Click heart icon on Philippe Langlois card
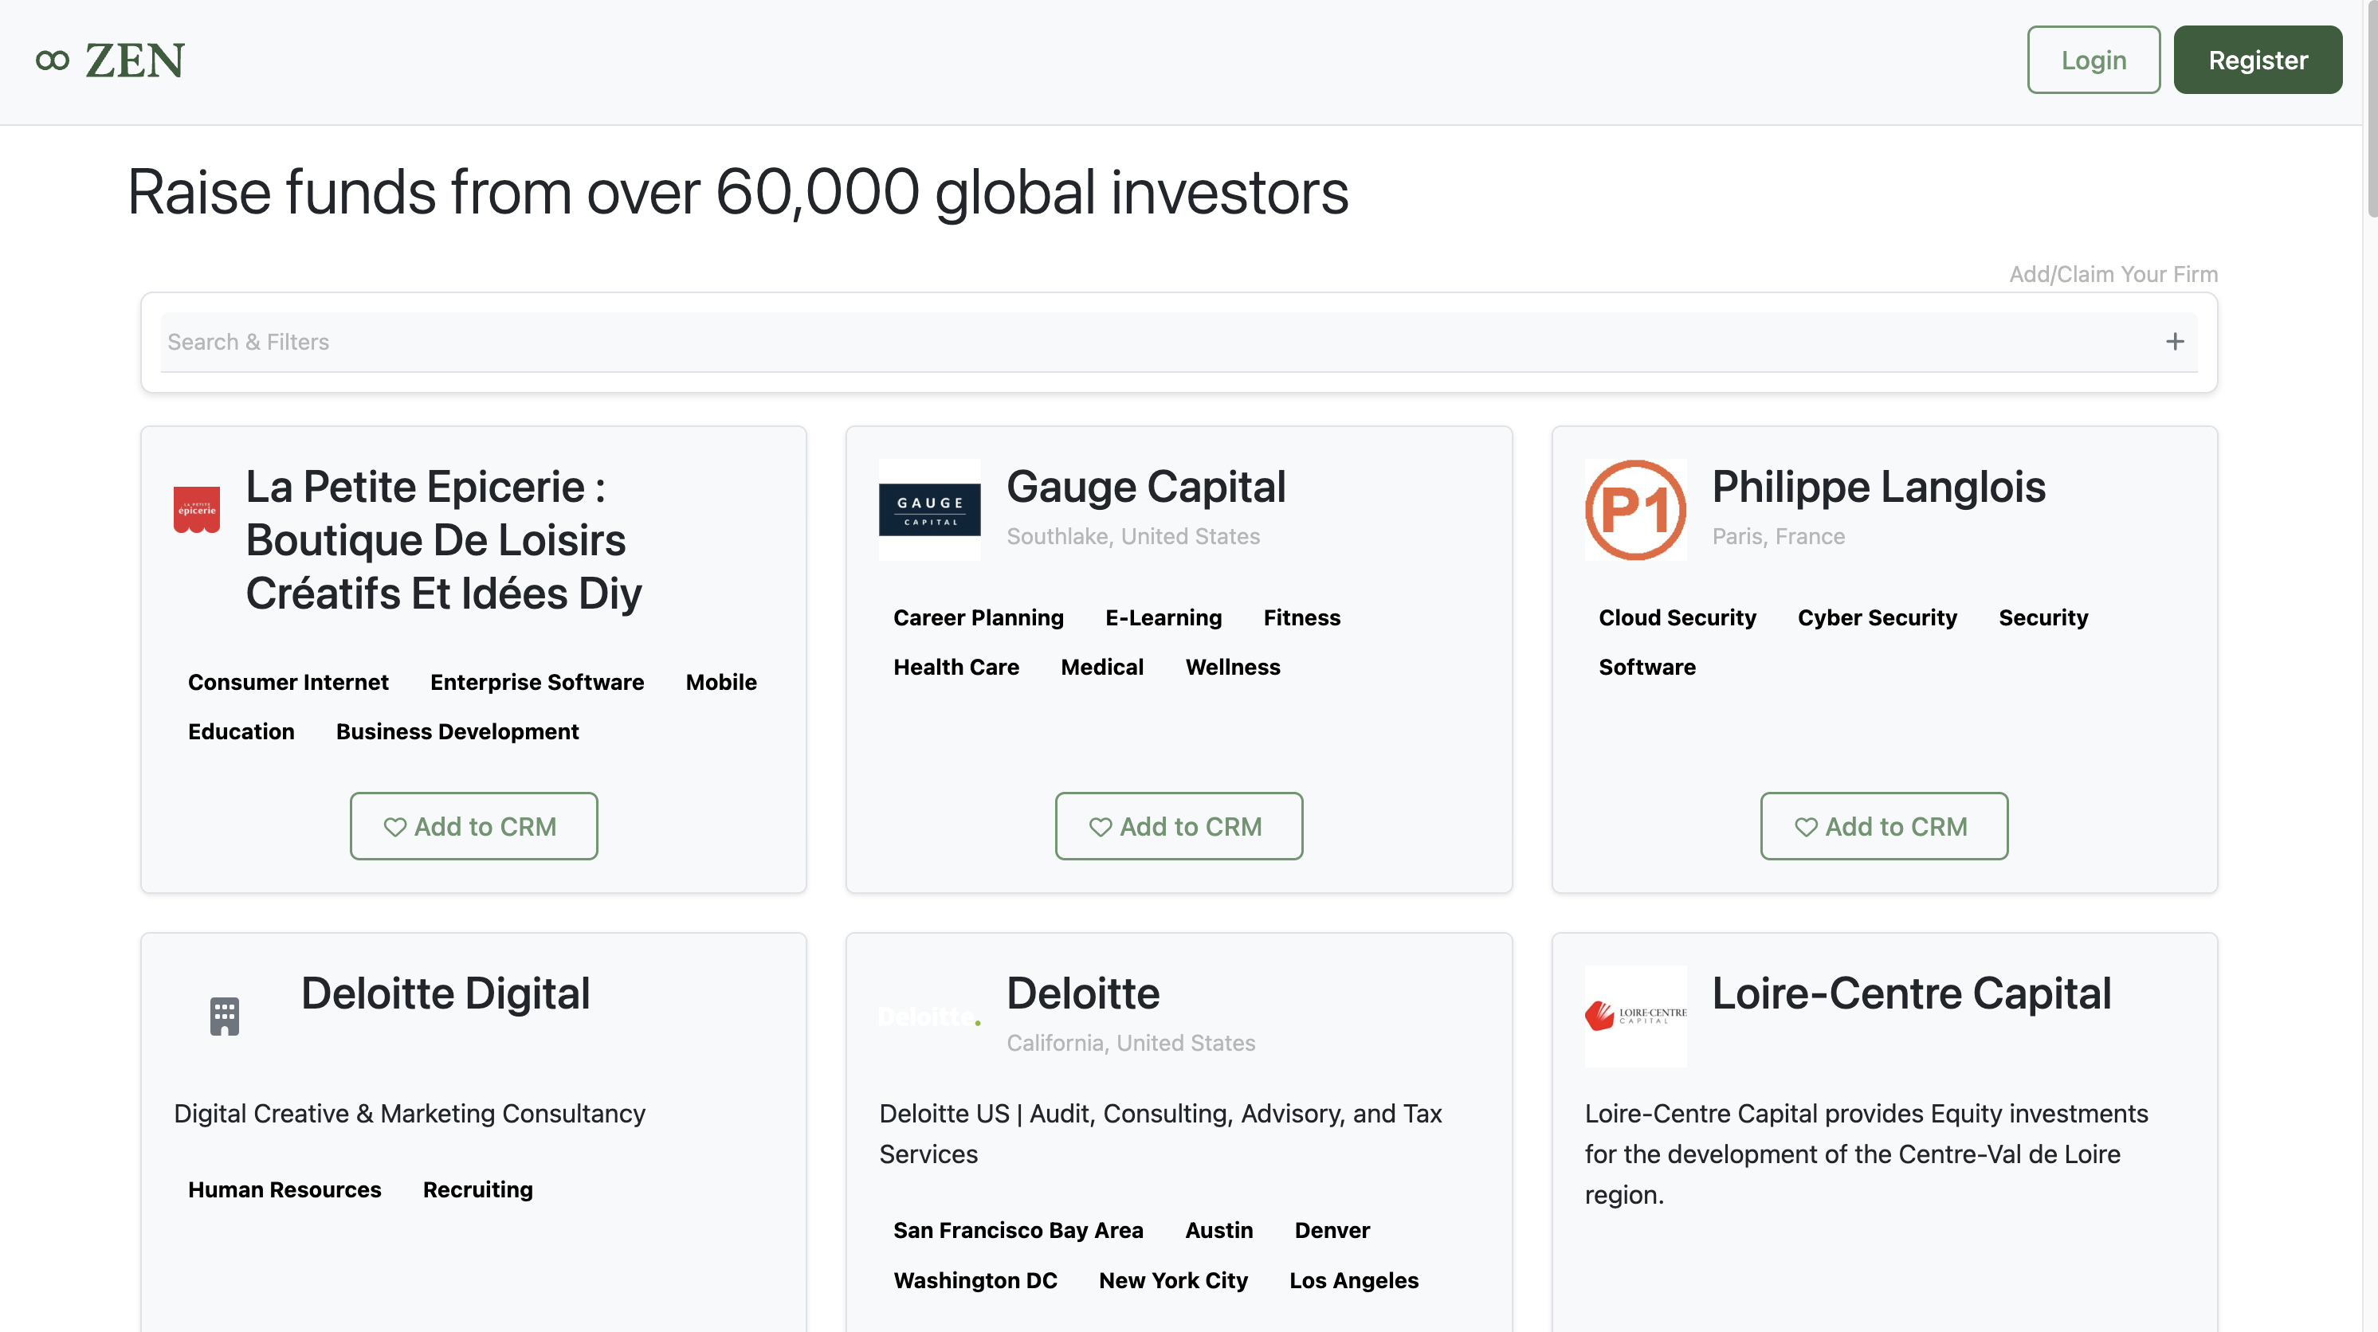Screen dimensions: 2378x1332 [1806, 827]
